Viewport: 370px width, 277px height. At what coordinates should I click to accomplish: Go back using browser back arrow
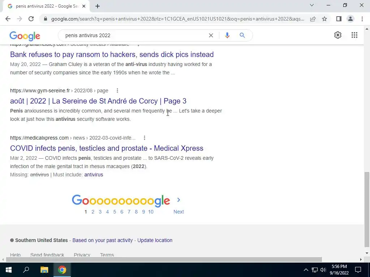point(8,19)
